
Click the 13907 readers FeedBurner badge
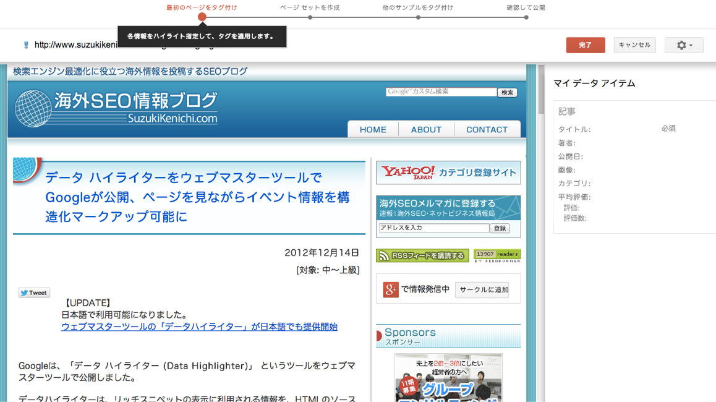click(x=497, y=256)
